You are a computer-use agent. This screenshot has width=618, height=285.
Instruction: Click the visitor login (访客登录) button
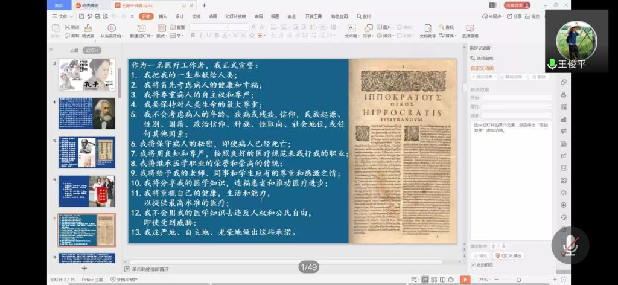[517, 5]
